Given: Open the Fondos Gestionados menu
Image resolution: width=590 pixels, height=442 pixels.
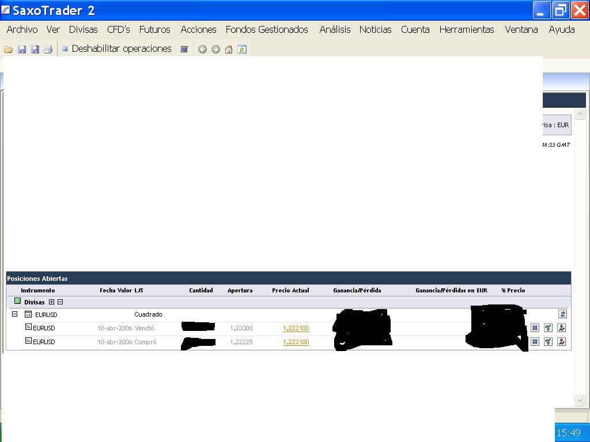Looking at the screenshot, I should pyautogui.click(x=267, y=30).
